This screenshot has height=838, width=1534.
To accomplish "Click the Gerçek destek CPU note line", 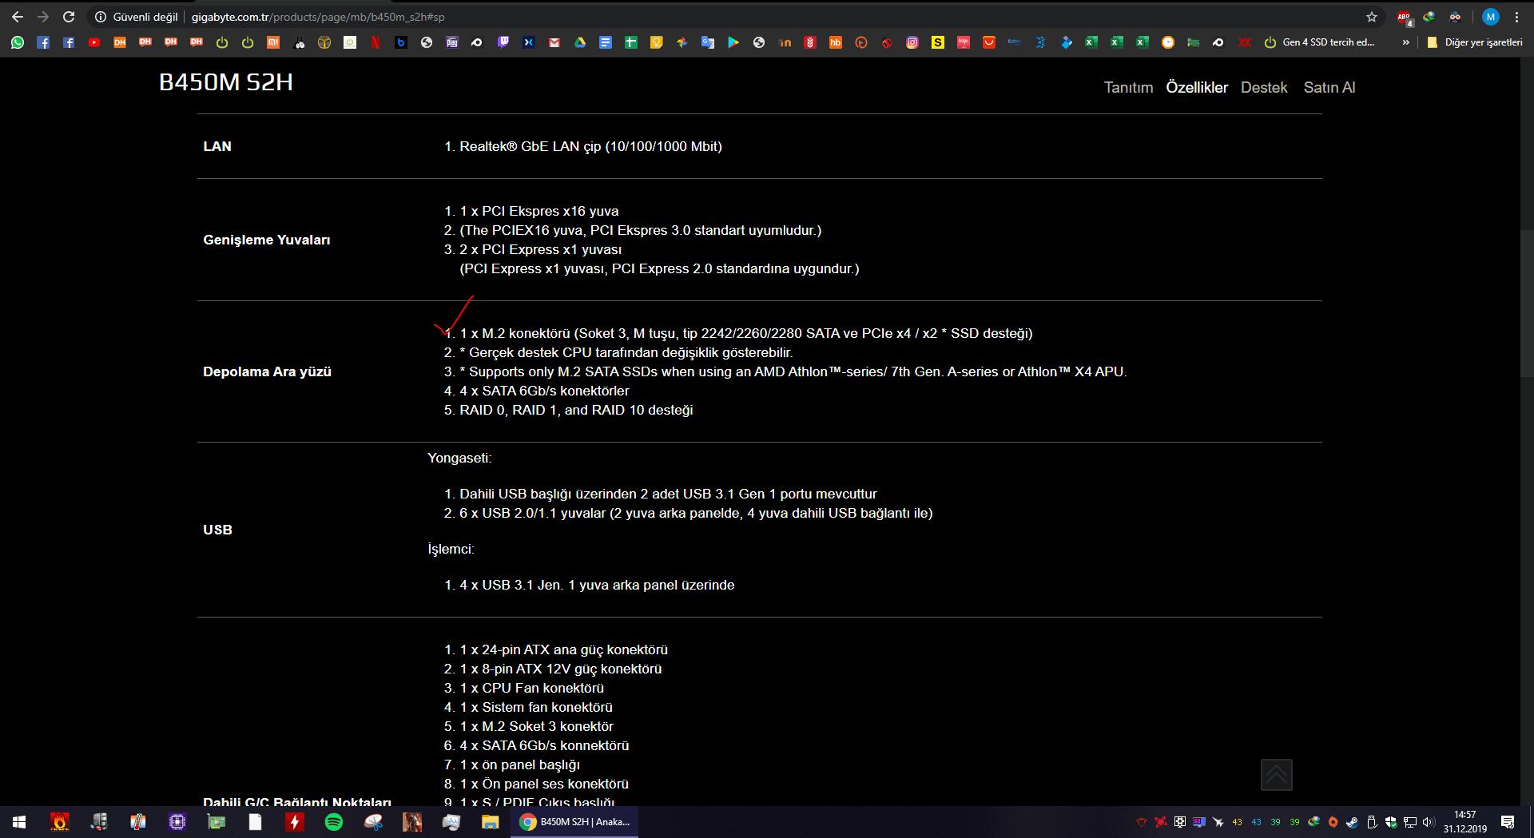I will [x=626, y=353].
